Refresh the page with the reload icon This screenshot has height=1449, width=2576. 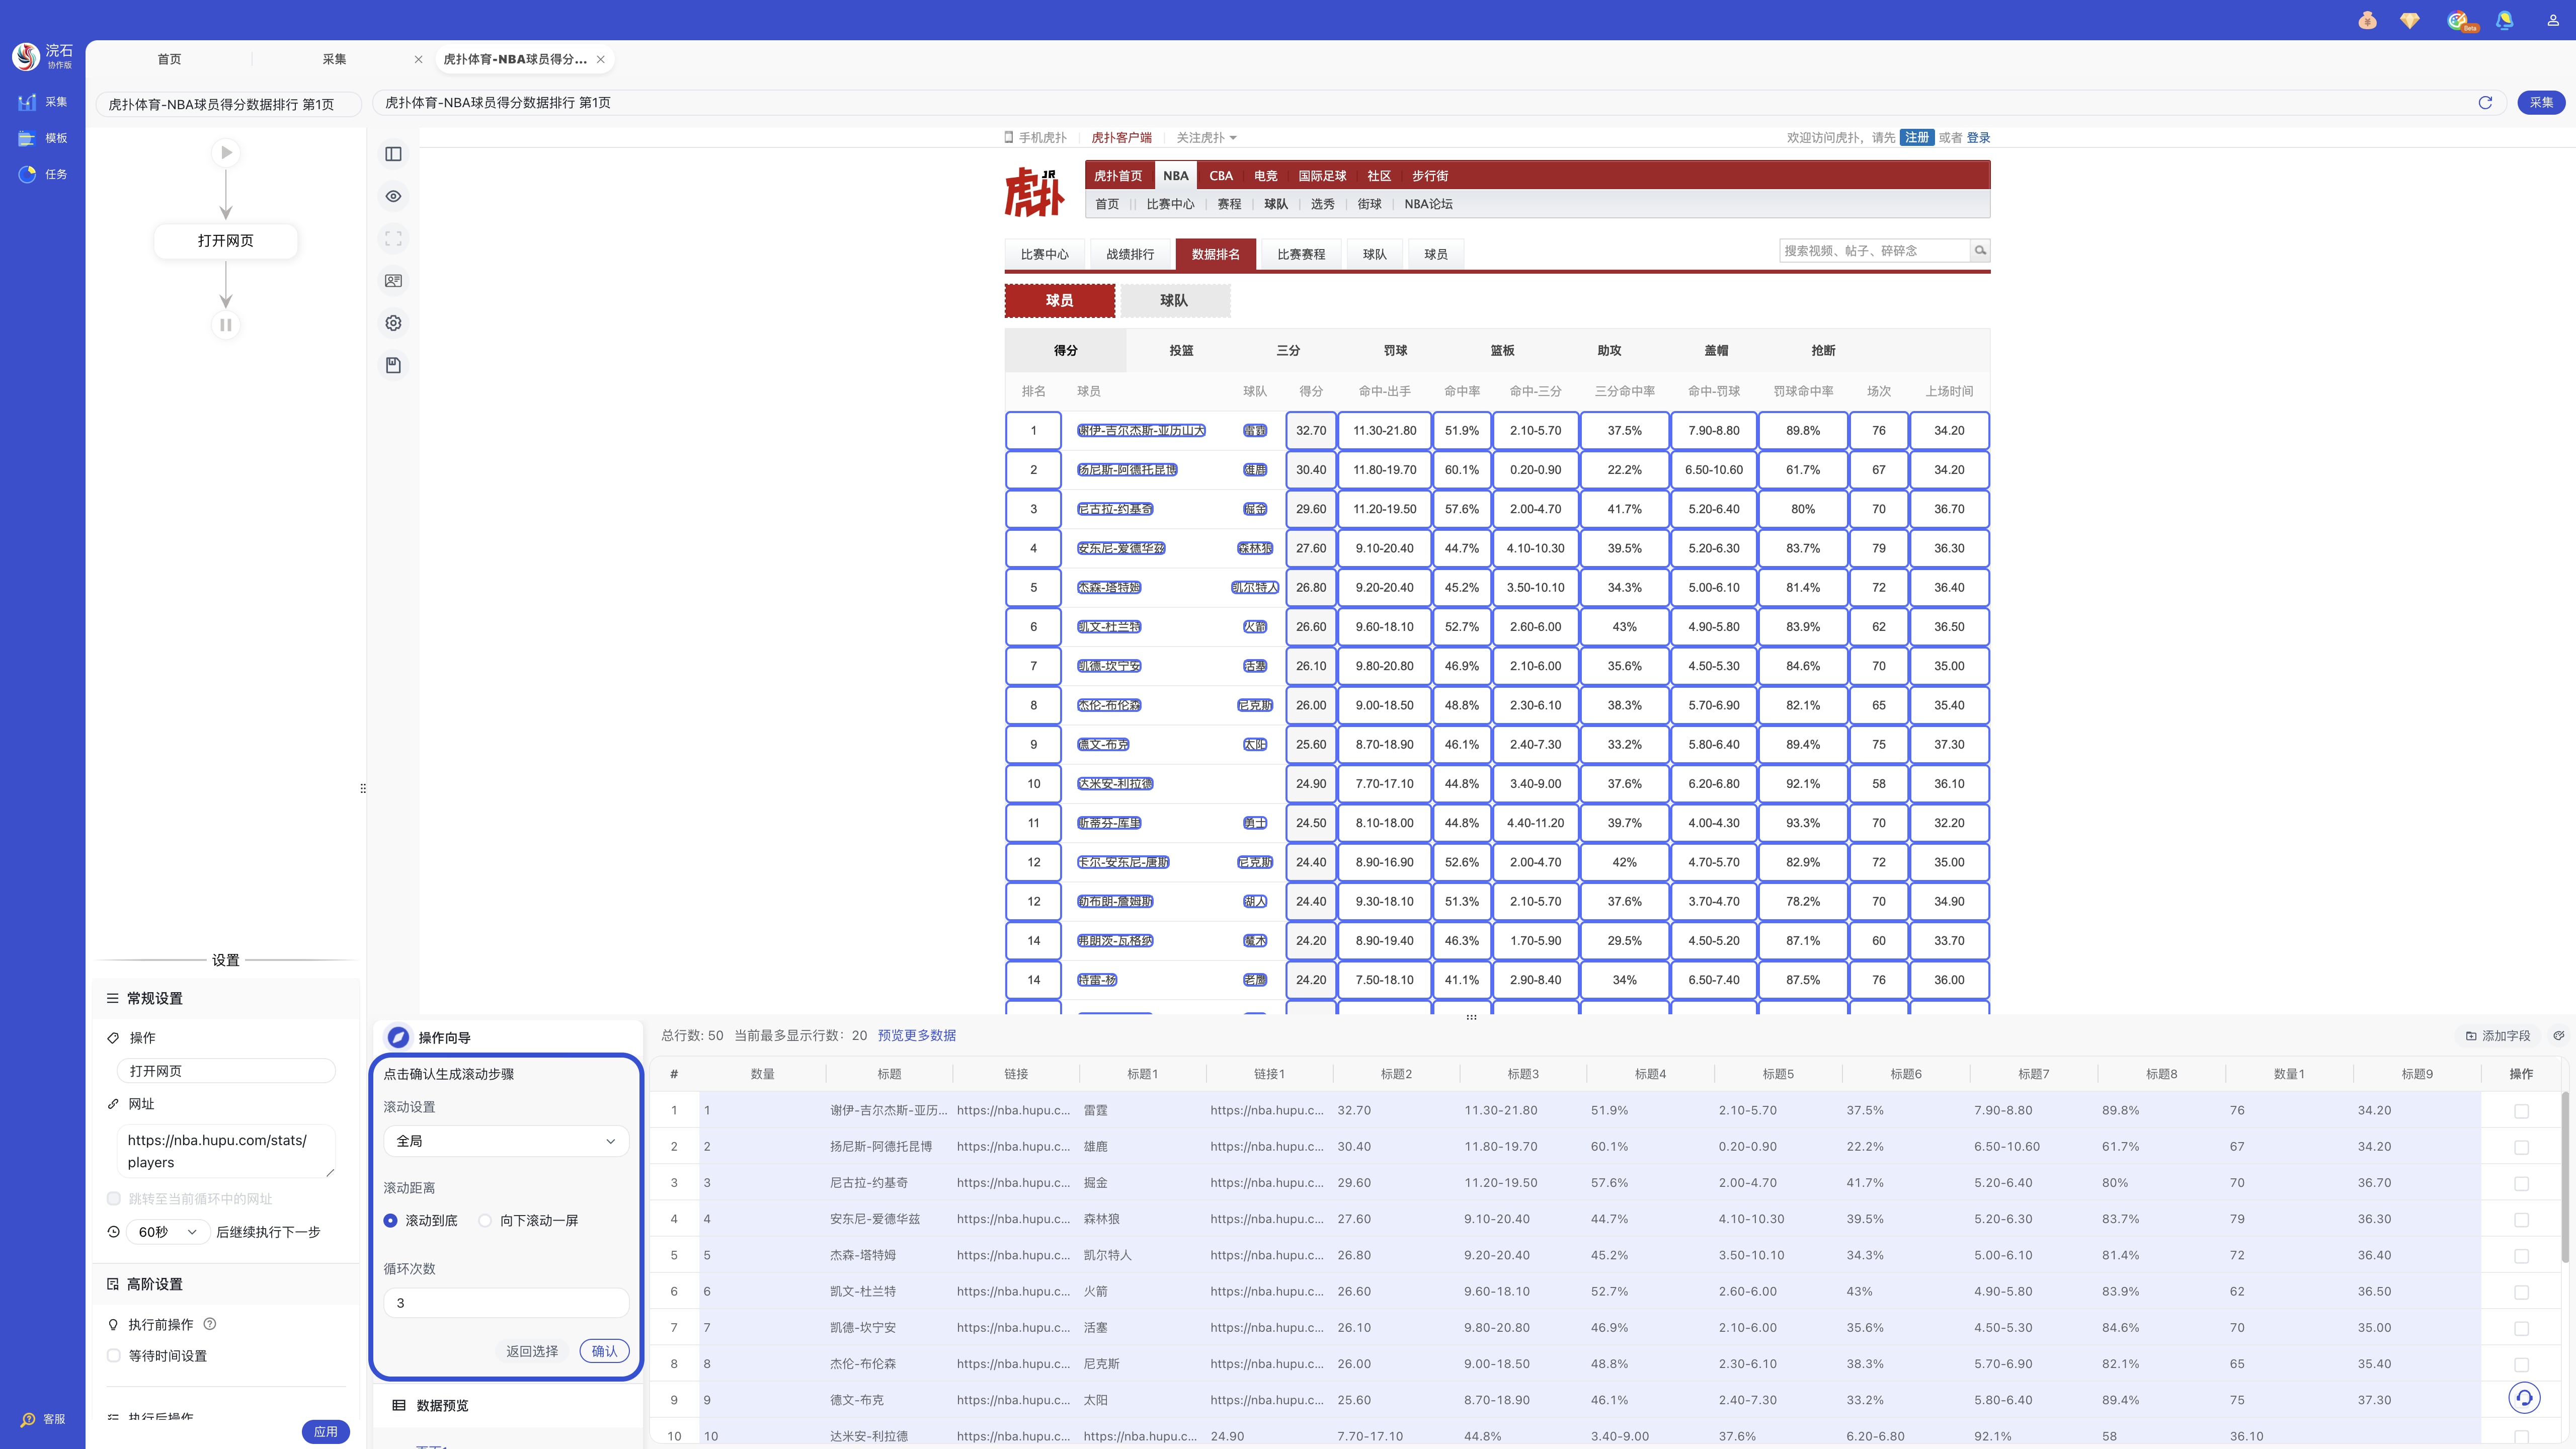2485,102
